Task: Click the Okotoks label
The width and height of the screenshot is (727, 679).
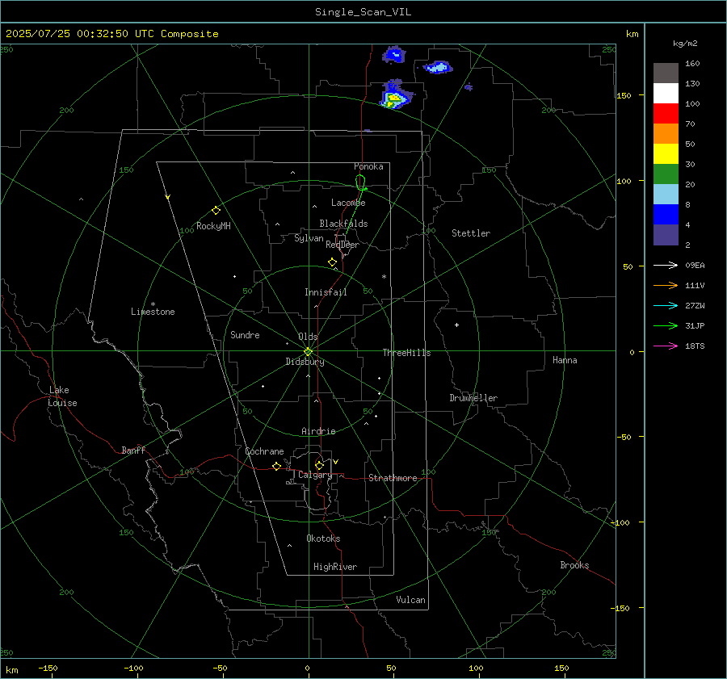Action: (x=323, y=539)
